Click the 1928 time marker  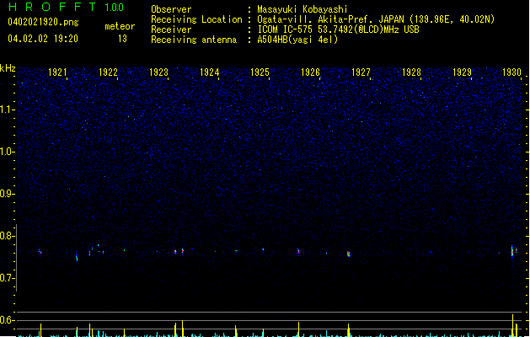pos(411,72)
